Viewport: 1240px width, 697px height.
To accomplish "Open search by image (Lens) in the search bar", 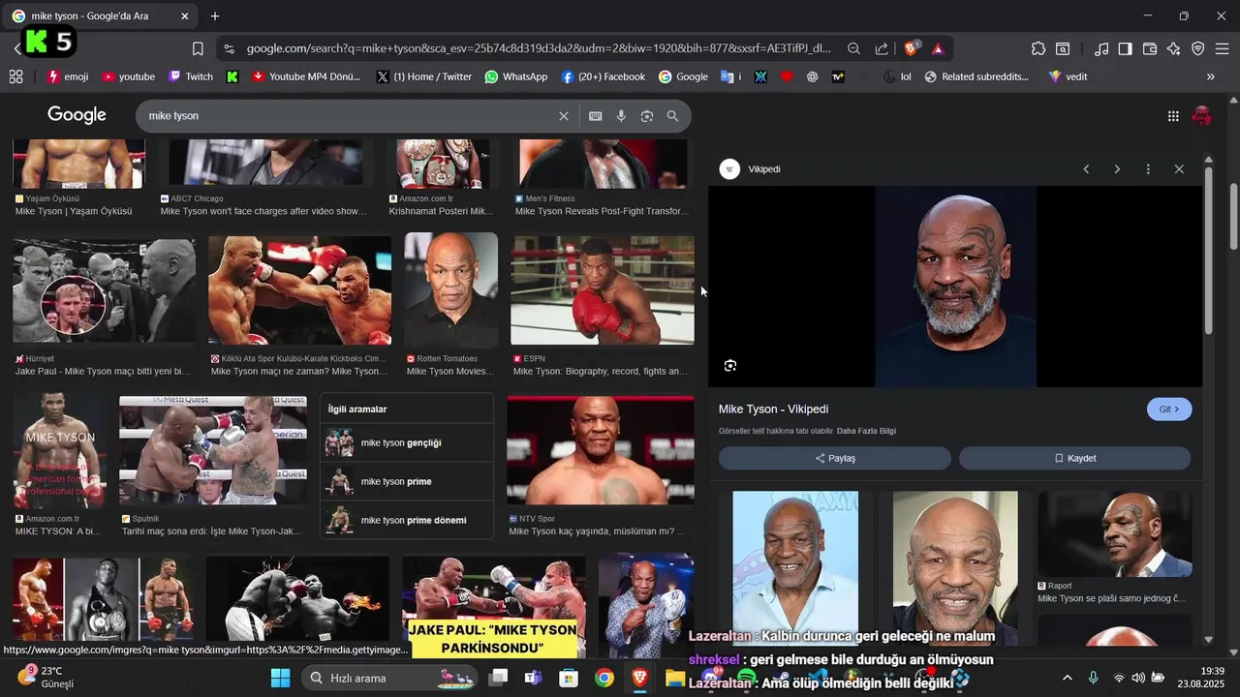I will 647,116.
